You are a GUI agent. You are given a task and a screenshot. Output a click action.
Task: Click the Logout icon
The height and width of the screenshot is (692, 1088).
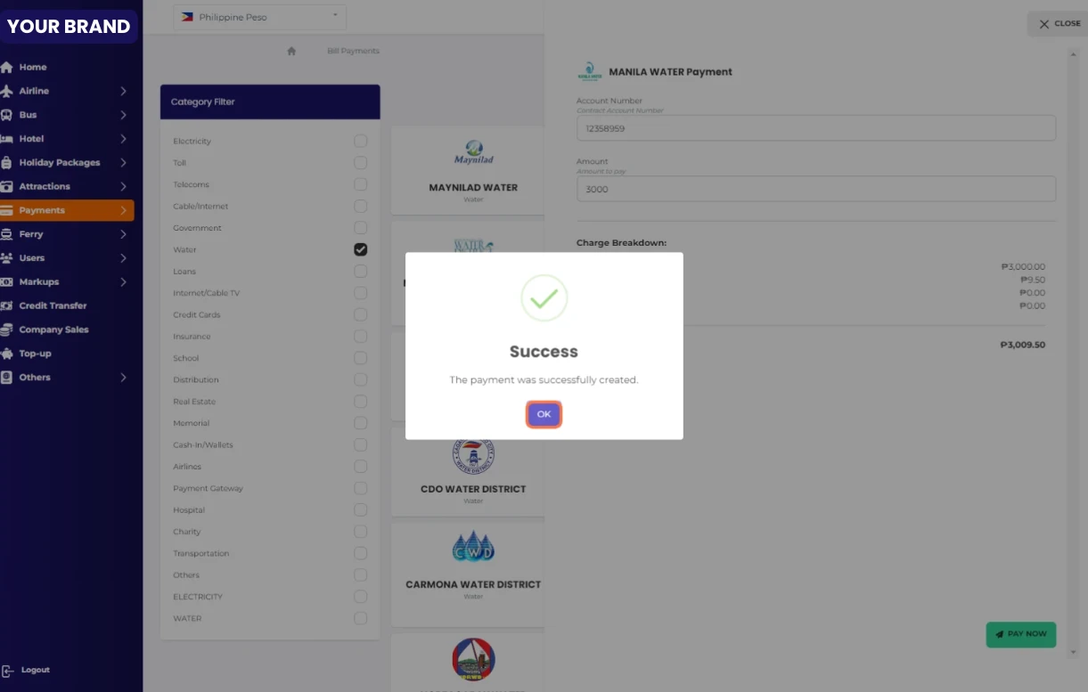click(x=8, y=671)
